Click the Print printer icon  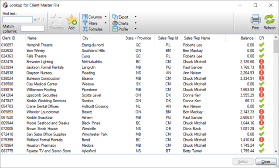255,19
